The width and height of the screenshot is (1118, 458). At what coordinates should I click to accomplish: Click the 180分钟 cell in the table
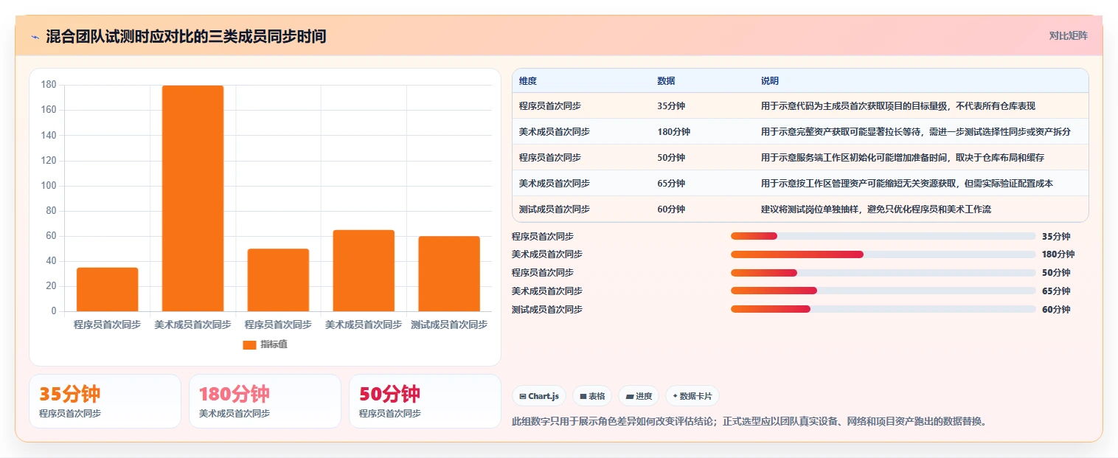pos(673,132)
